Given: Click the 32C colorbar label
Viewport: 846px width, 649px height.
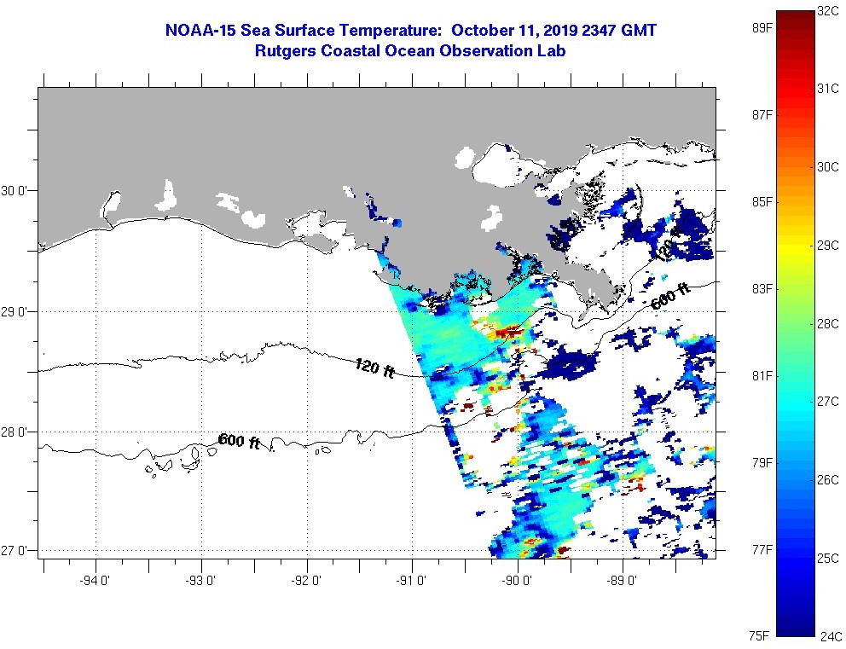Looking at the screenshot, I should 827,11.
